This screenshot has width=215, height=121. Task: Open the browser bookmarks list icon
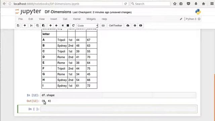click(181, 4)
